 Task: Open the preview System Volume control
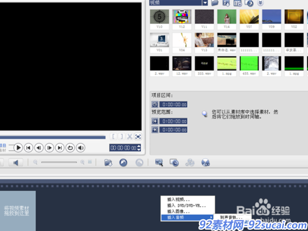(x=81, y=148)
